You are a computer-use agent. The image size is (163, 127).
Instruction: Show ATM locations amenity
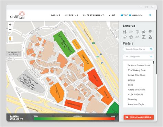(x=131, y=32)
